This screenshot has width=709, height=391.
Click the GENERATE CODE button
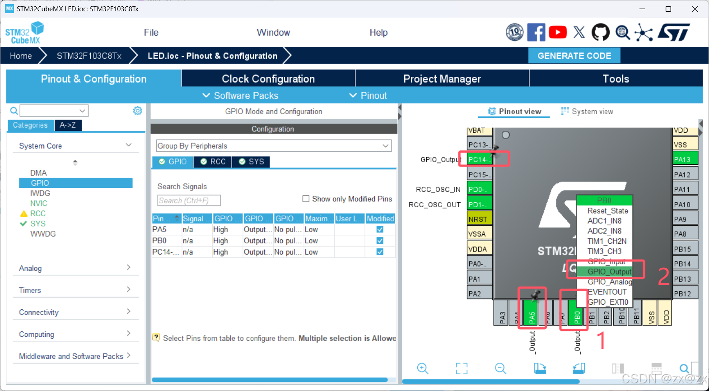(574, 56)
